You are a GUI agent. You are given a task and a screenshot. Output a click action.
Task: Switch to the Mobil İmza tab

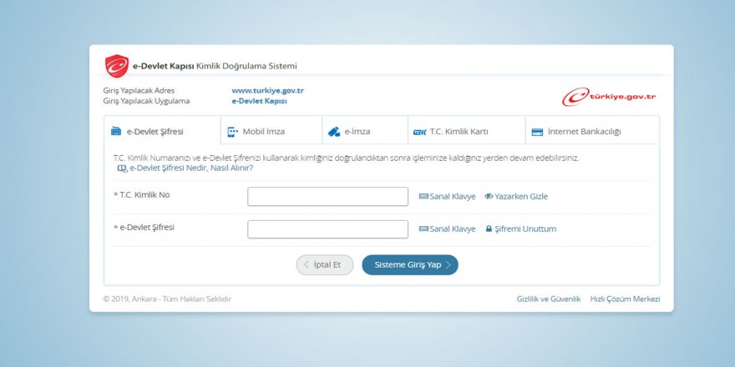pos(271,130)
